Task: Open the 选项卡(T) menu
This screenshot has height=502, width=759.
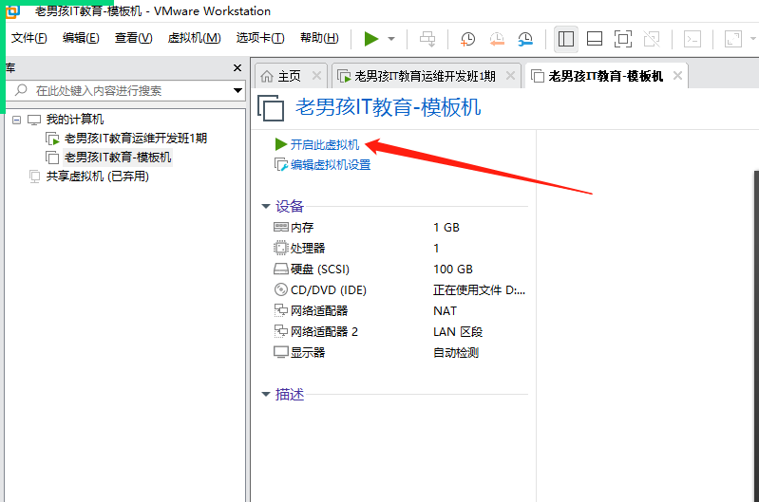Action: point(260,38)
